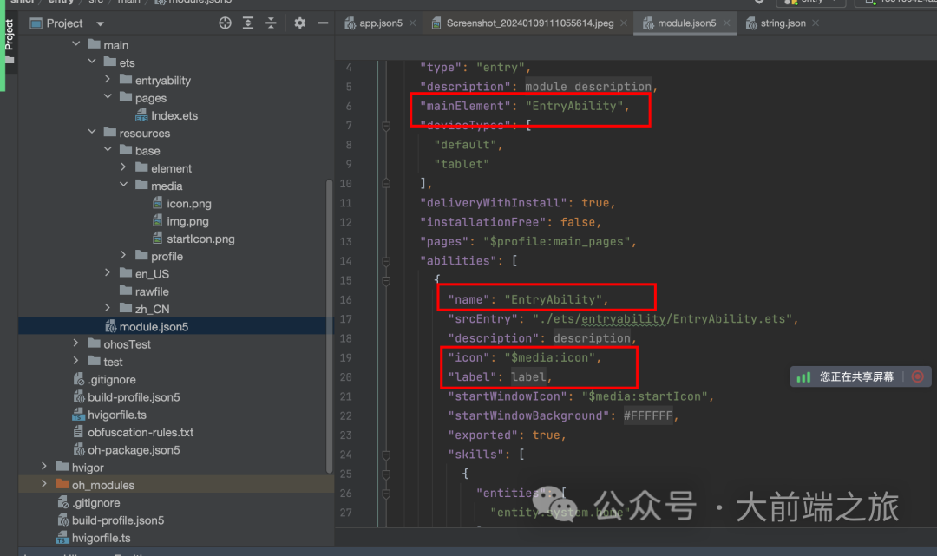The height and width of the screenshot is (556, 937).
Task: Select img.png in media folder
Action: [187, 221]
